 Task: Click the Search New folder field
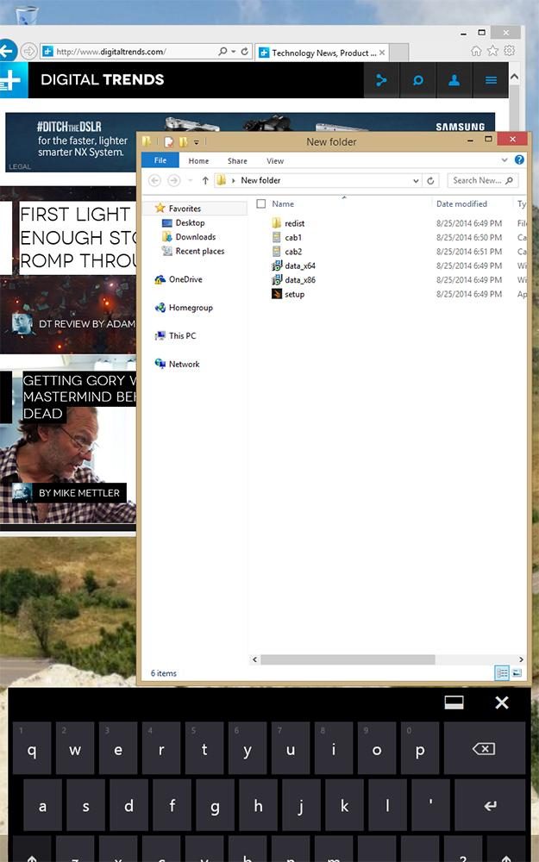(482, 180)
